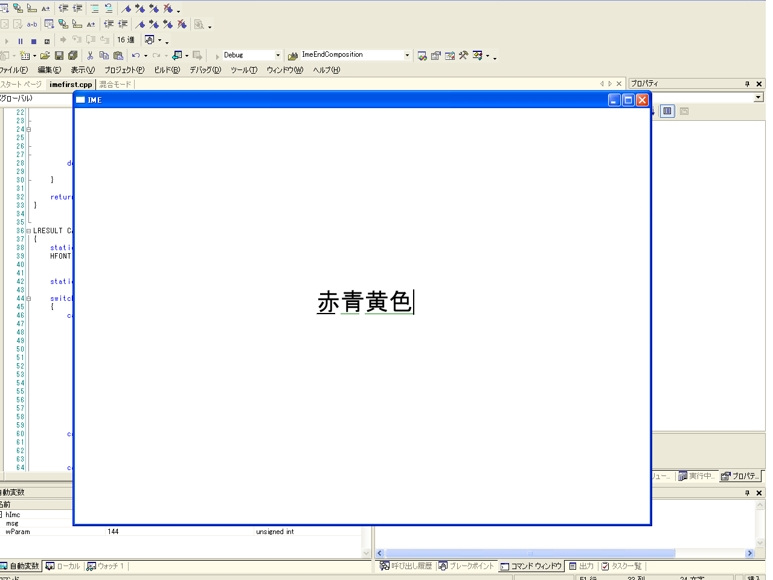
Task: Click the hammer and wrench Toolbox icon
Action: tap(463, 56)
